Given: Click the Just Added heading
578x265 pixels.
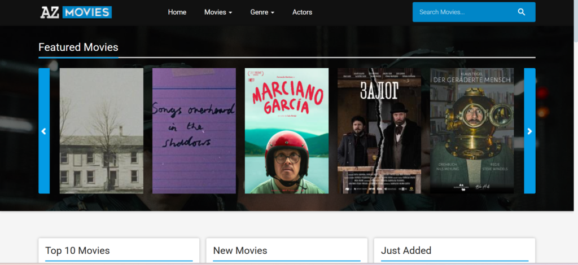Looking at the screenshot, I should click(406, 251).
